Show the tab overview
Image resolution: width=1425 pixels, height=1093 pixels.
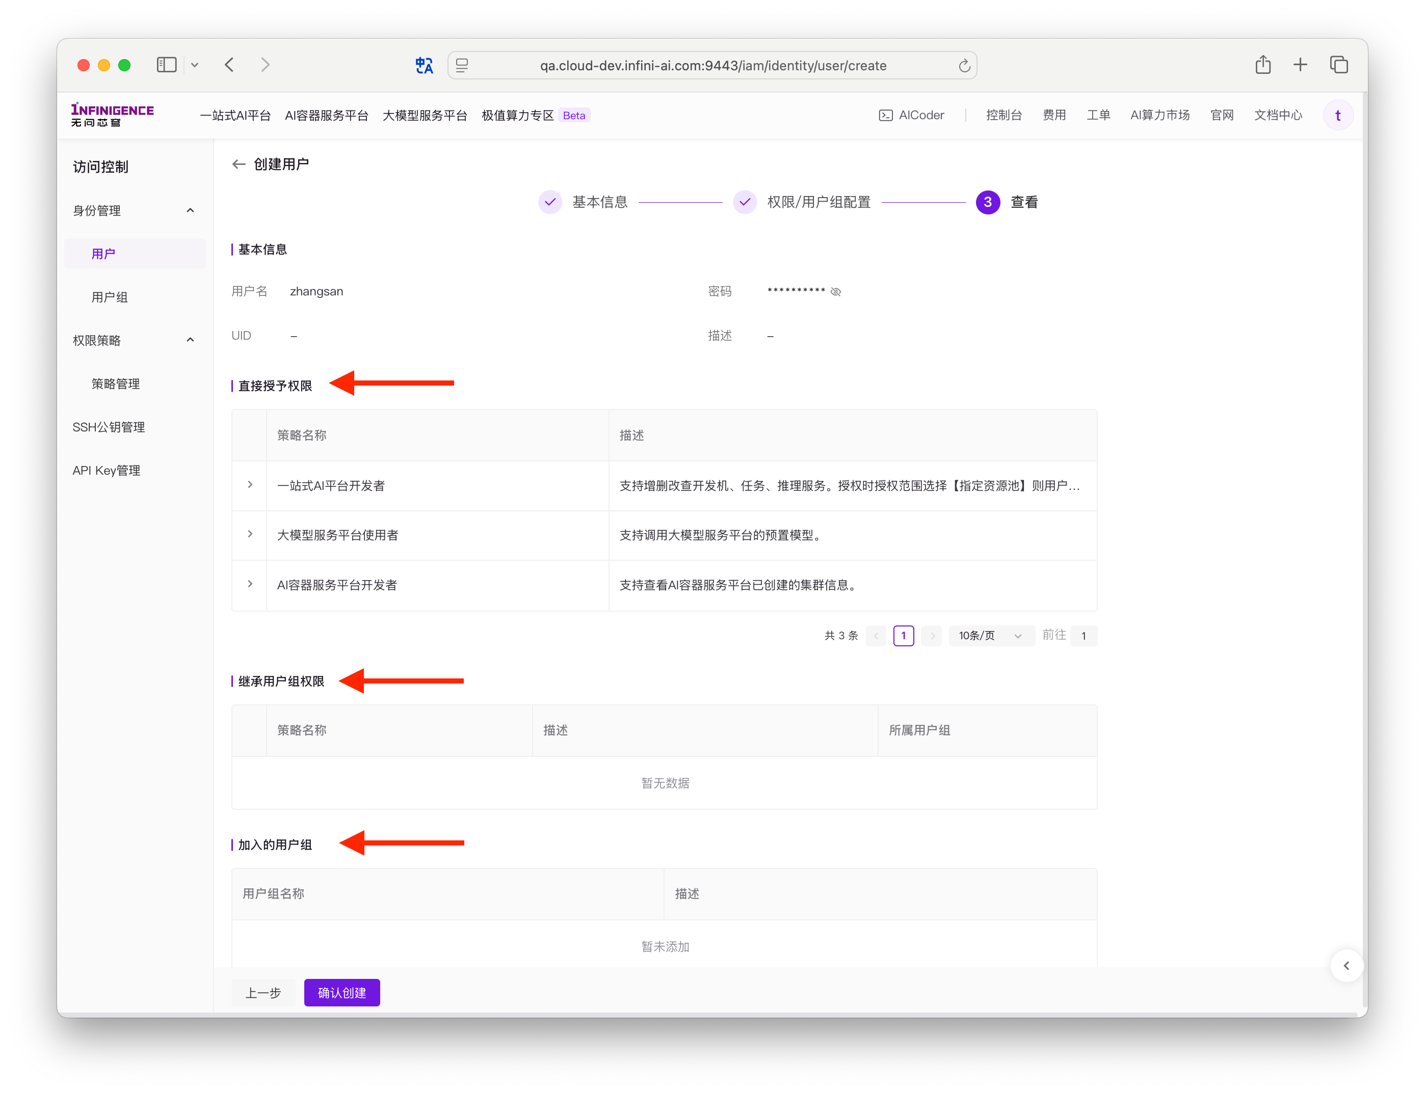click(1338, 64)
